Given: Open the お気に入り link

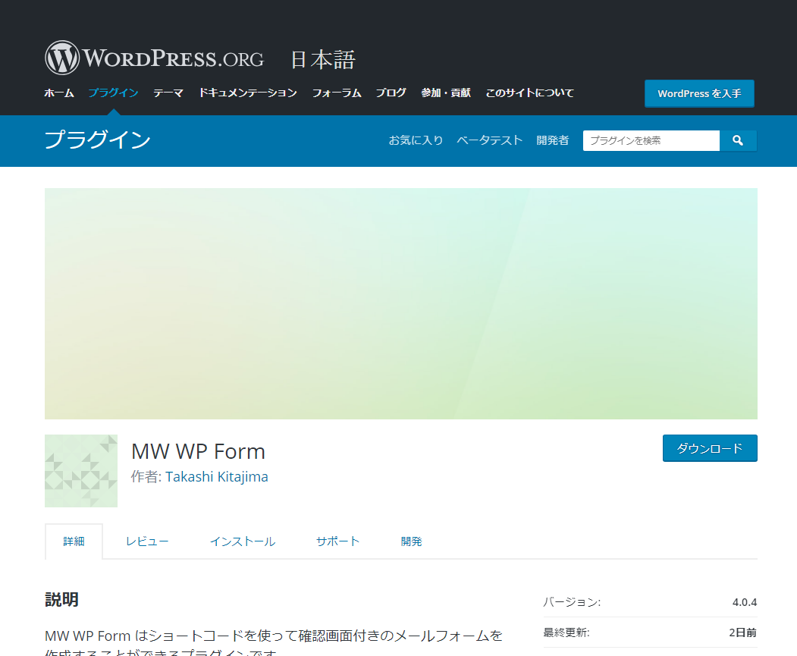Looking at the screenshot, I should point(416,140).
